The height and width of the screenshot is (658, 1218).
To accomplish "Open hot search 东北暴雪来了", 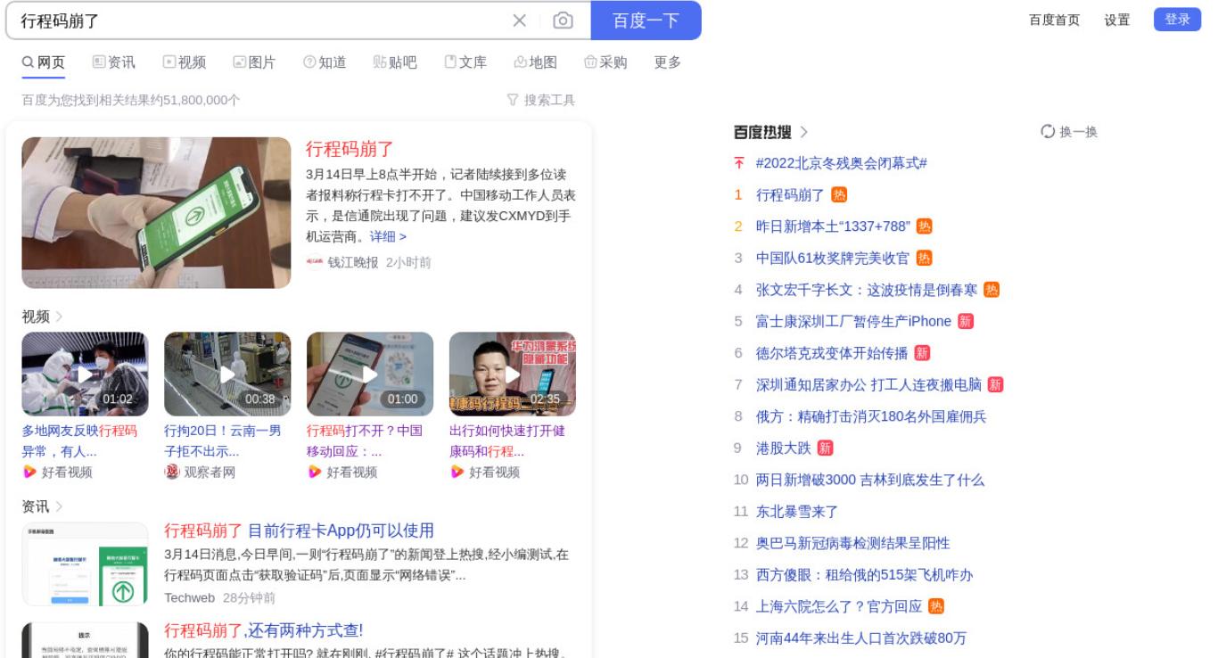I will click(797, 512).
